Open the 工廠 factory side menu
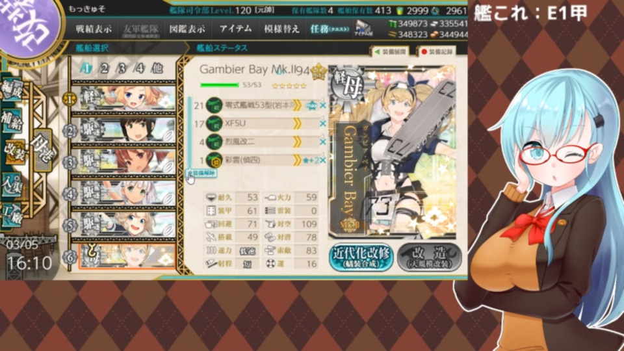 12,215
